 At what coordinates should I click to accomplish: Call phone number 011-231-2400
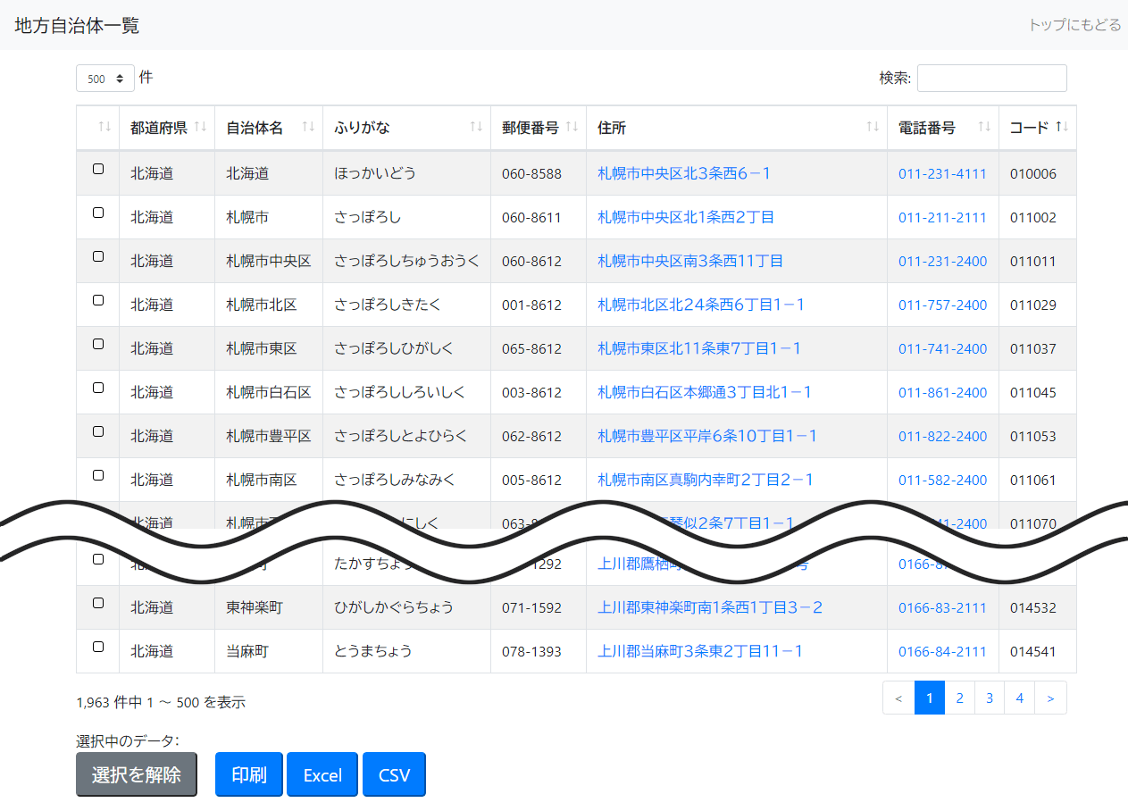[x=942, y=261]
